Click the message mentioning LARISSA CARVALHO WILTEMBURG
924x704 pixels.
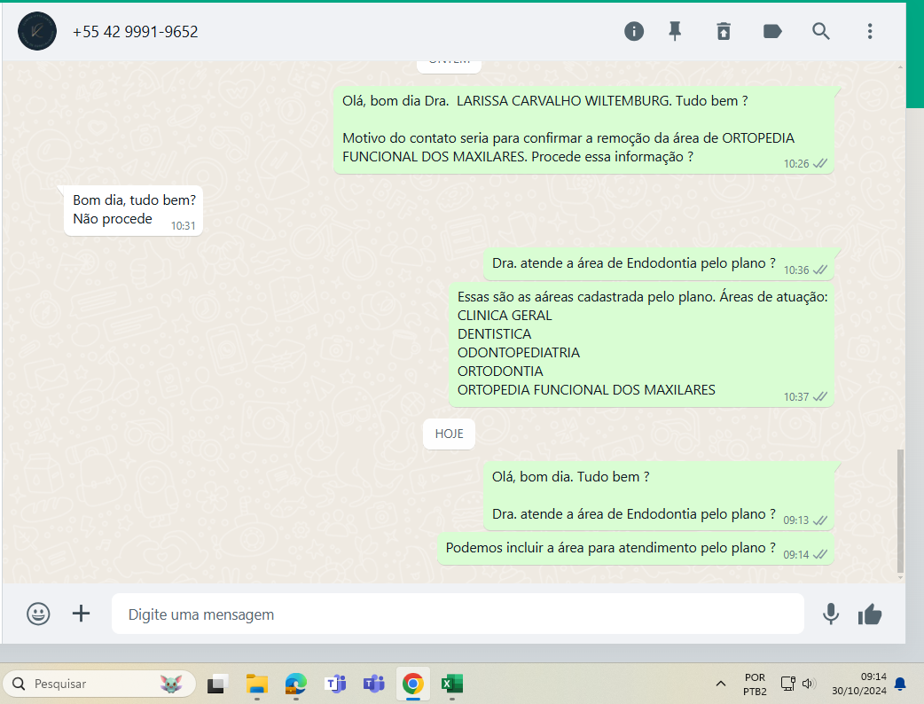pyautogui.click(x=583, y=130)
